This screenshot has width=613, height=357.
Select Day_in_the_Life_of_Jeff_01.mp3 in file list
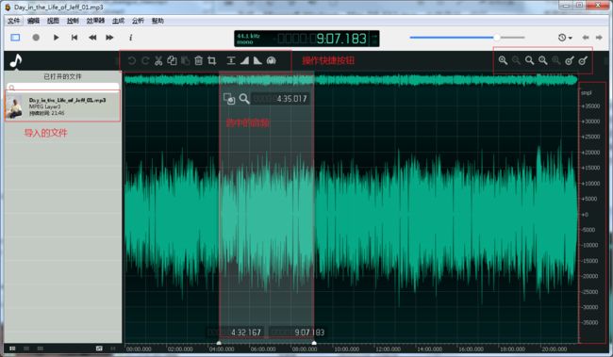[x=62, y=106]
